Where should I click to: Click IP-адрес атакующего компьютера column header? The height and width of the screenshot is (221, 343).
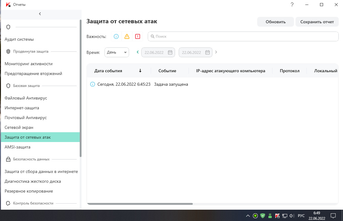tap(231, 71)
